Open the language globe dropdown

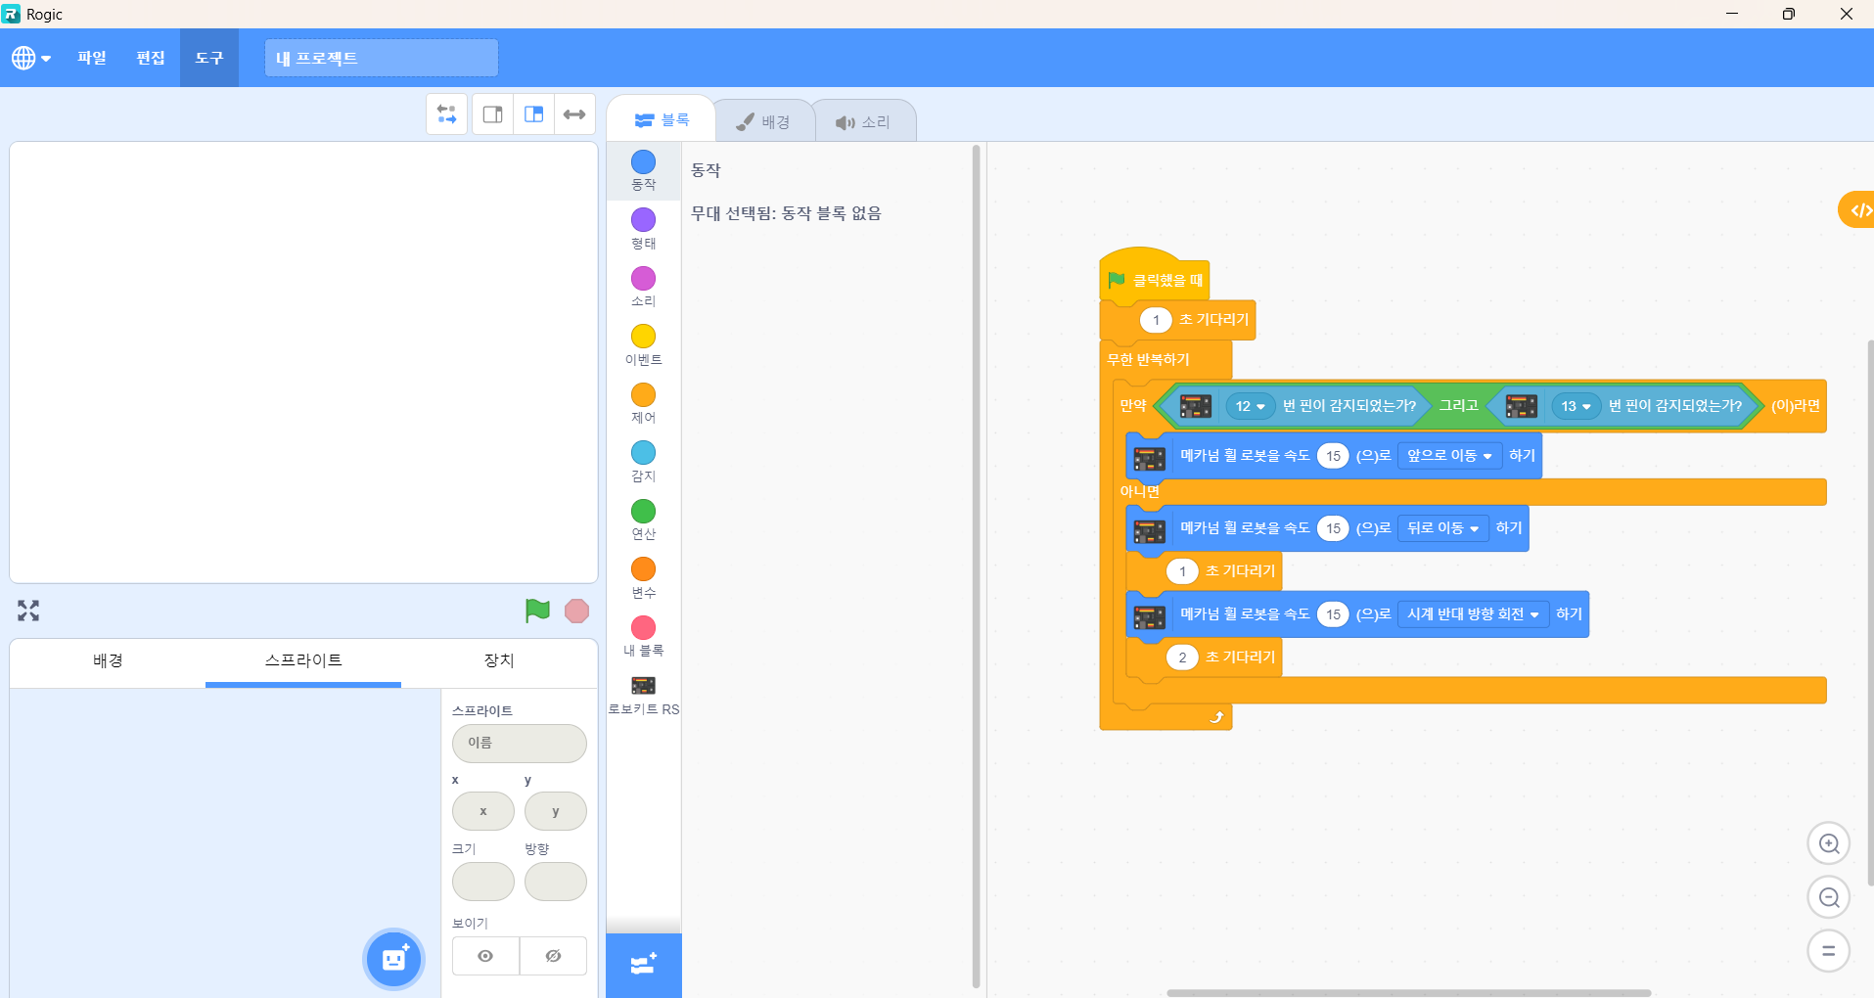31,58
